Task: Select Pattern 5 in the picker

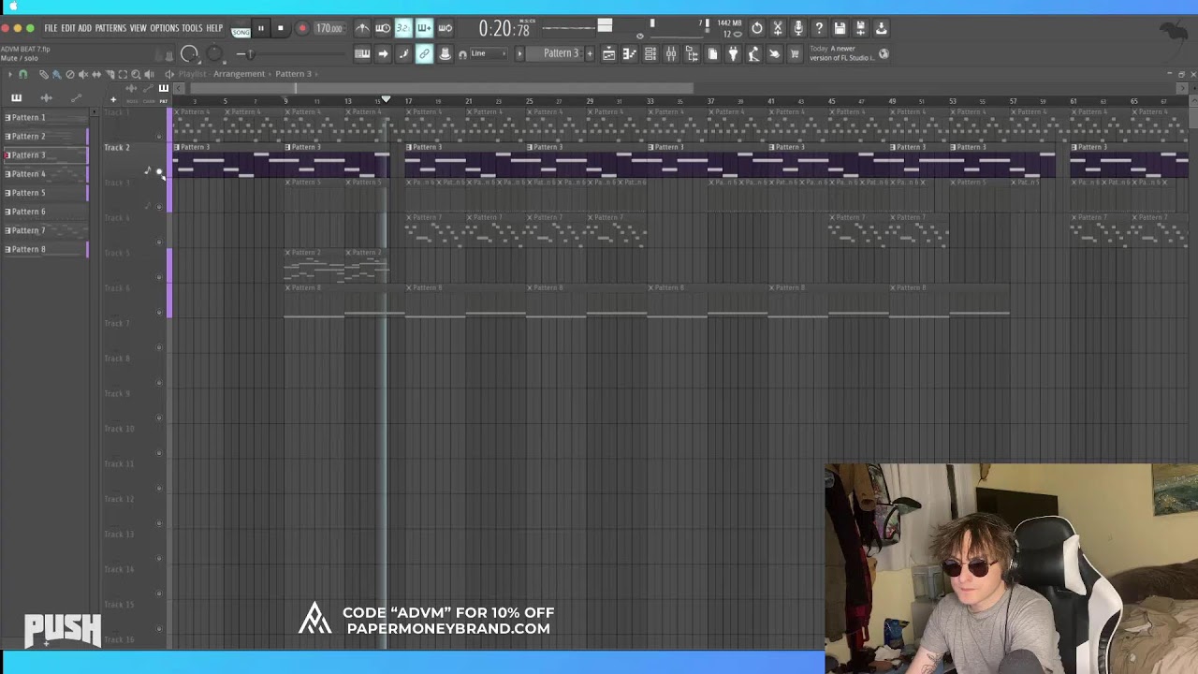Action: [x=45, y=193]
